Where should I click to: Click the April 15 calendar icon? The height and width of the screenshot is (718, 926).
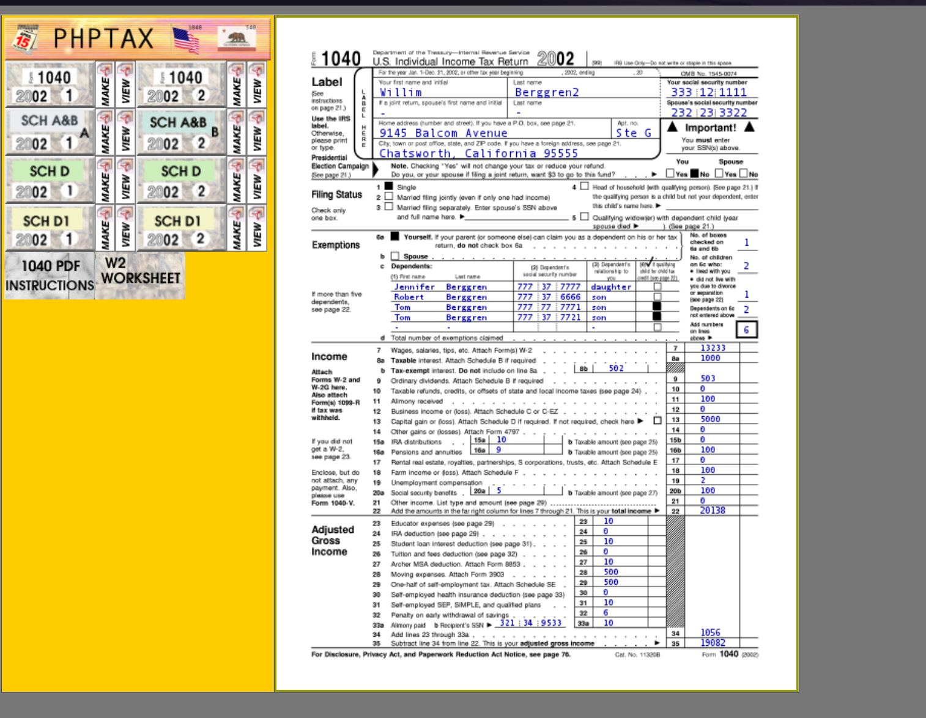point(25,38)
